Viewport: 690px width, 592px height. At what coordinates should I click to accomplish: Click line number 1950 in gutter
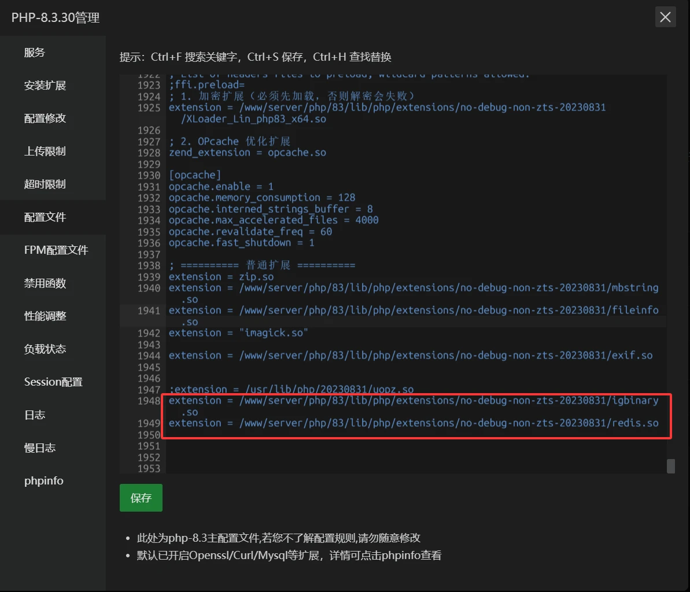click(x=149, y=435)
